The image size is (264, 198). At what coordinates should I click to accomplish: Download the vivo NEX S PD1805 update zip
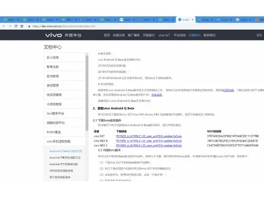point(149,146)
